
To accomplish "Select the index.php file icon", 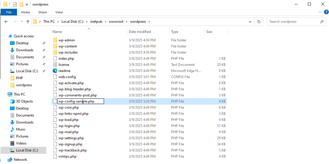I will pos(55,59).
